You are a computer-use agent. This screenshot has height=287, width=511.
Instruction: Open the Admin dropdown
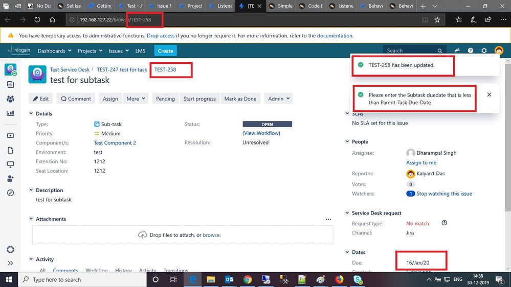tap(279, 99)
